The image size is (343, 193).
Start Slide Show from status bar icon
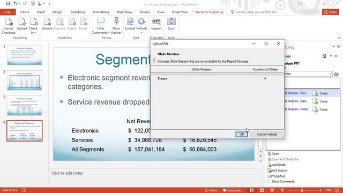[x=282, y=190]
